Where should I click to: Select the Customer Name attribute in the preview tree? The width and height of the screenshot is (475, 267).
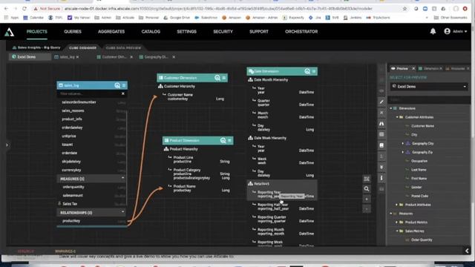422,126
